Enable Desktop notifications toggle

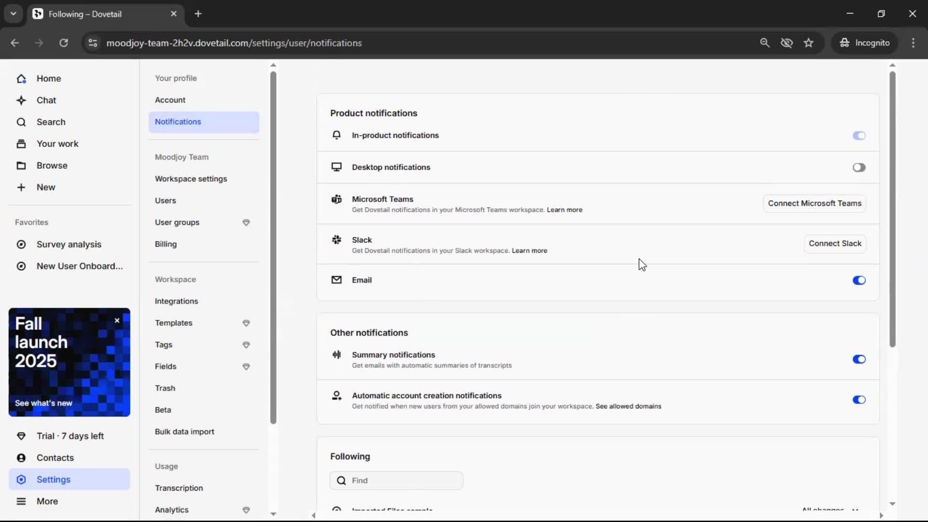859,168
